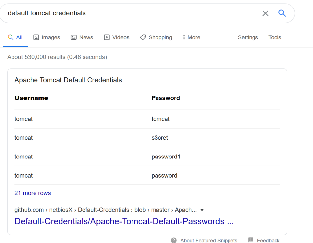
Task: Click the Images tab icon
Action: 36,37
